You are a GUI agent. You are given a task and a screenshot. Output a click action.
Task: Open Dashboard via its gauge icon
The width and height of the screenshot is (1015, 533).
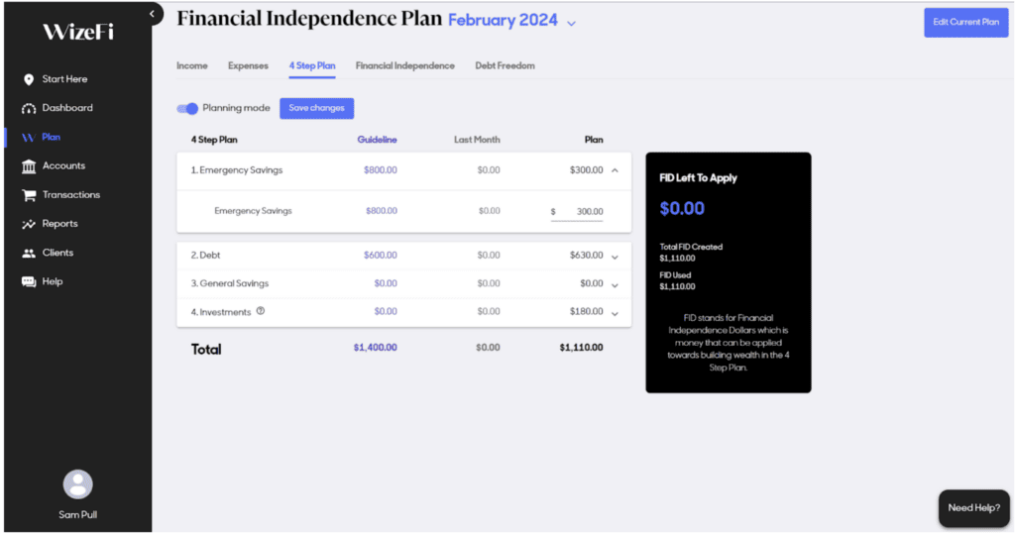point(29,108)
